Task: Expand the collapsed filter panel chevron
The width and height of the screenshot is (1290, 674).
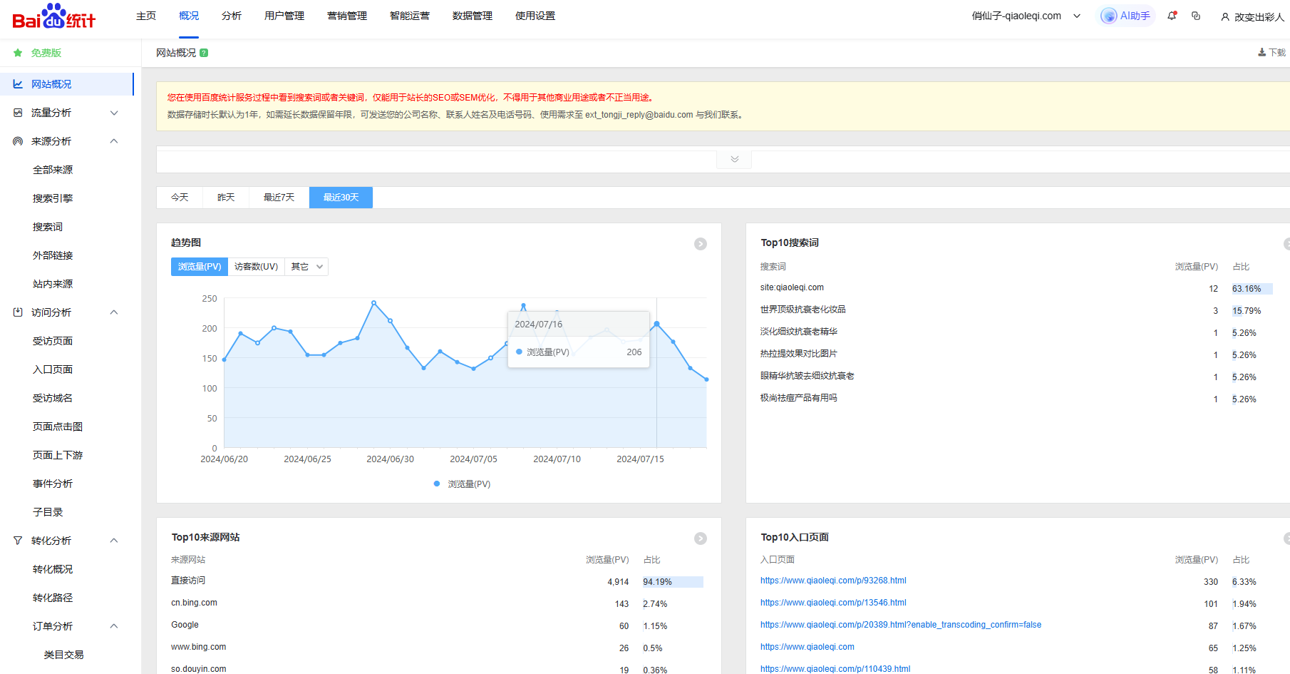Action: [734, 159]
